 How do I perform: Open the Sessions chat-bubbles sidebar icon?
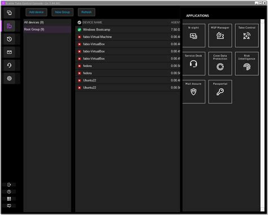pos(9,13)
